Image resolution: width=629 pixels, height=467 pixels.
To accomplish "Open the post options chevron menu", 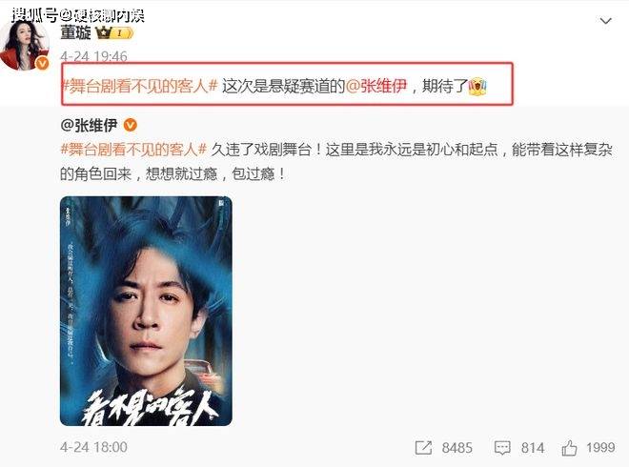I will [x=605, y=20].
